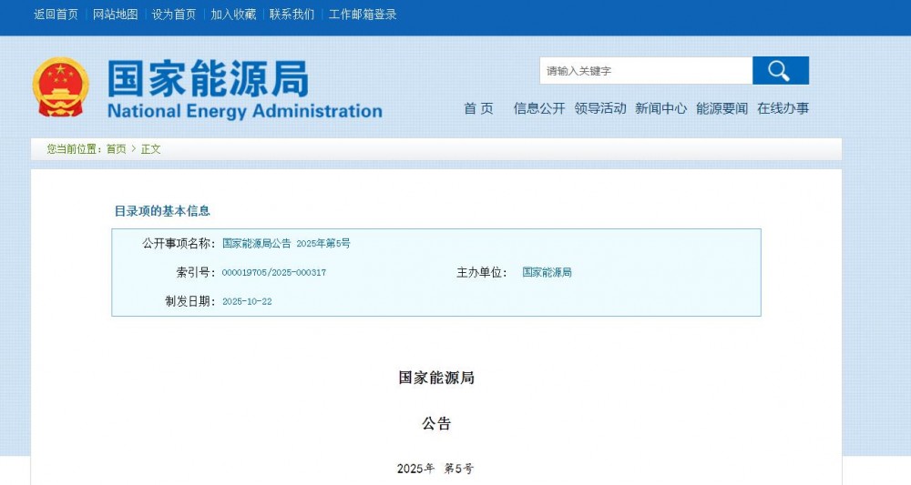Open the 新闻中心 navigation item
911x485 pixels.
tap(661, 108)
